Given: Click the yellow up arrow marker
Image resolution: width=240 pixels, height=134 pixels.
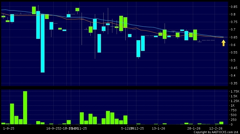Looking at the screenshot, I should 223,43.
